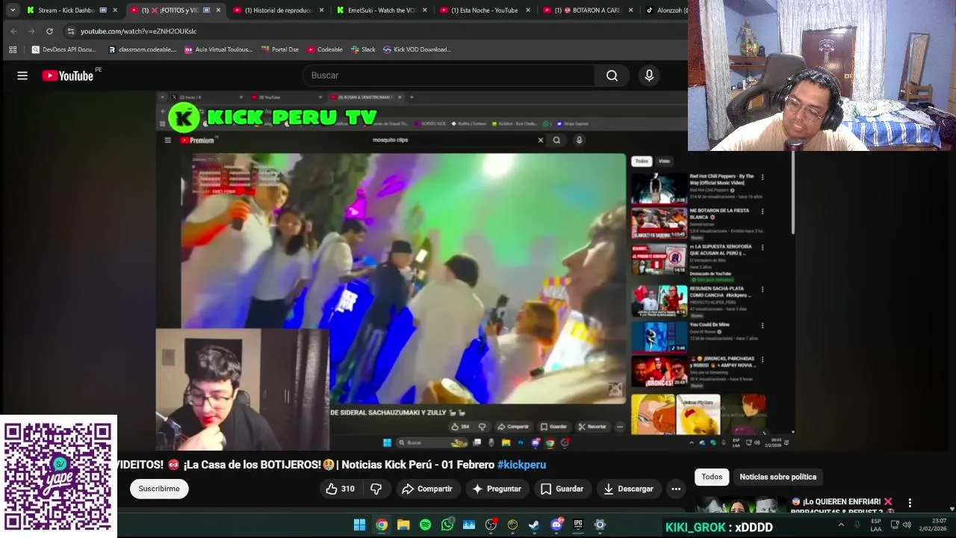Open classroom.codeable bookmark
This screenshot has height=538, width=956.
[142, 49]
